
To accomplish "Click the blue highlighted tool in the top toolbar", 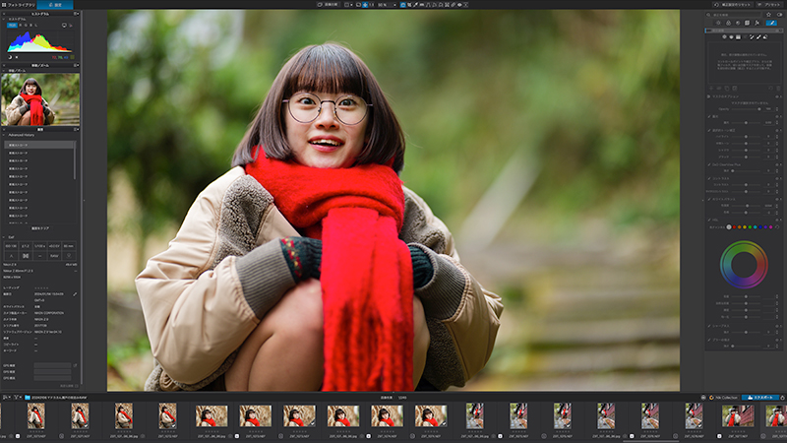I will click(x=403, y=5).
